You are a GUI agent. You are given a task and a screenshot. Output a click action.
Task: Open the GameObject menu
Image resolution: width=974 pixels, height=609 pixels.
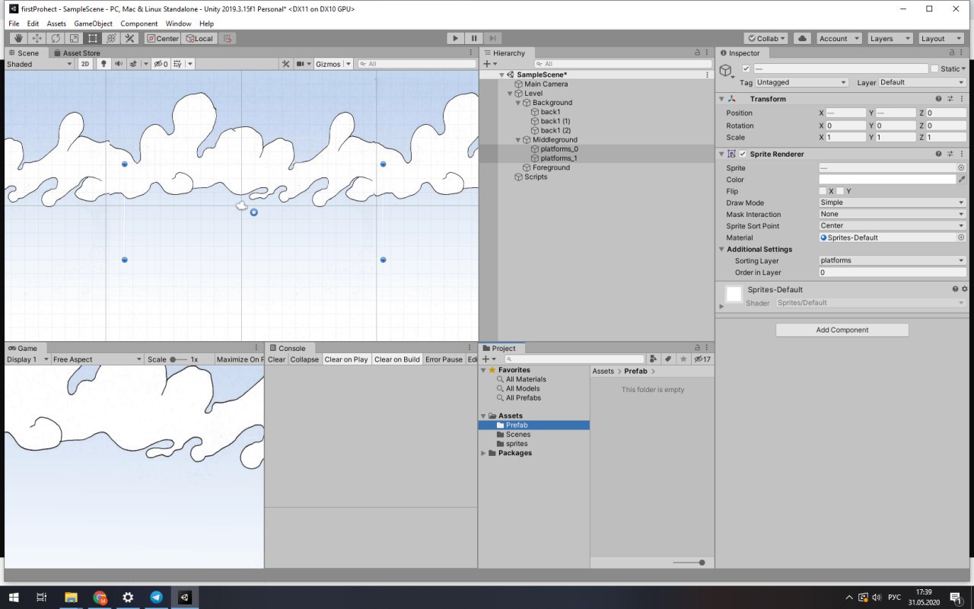(93, 24)
